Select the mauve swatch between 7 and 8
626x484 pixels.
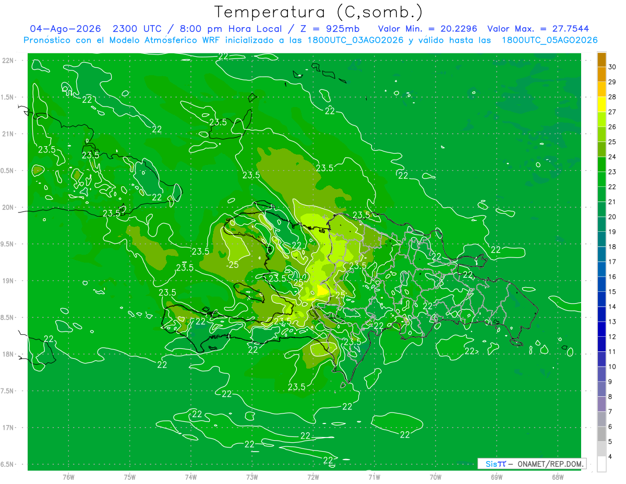[601, 404]
